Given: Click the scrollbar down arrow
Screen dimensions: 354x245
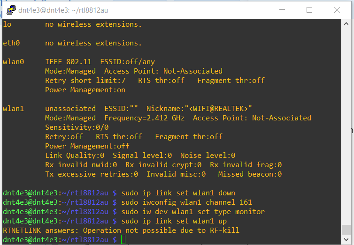Looking at the screenshot, I should tap(346, 239).
